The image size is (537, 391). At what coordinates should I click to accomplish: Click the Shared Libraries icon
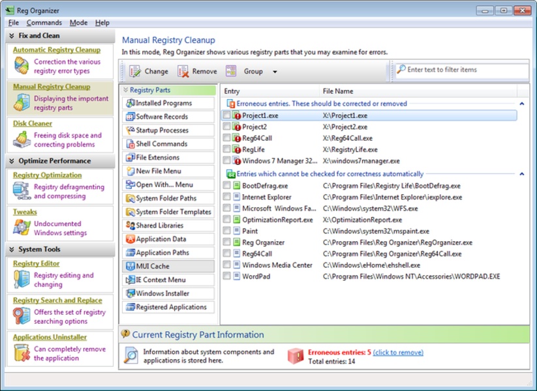point(130,225)
